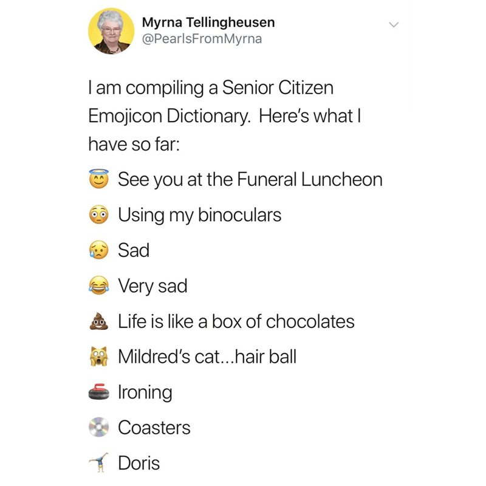The image size is (486, 486).
Task: Click the tears of joy emoji
Action: pos(100,286)
